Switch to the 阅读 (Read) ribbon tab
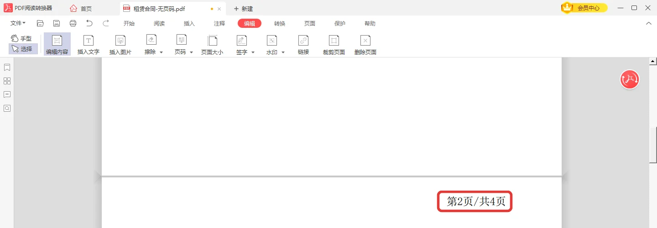 tap(159, 24)
